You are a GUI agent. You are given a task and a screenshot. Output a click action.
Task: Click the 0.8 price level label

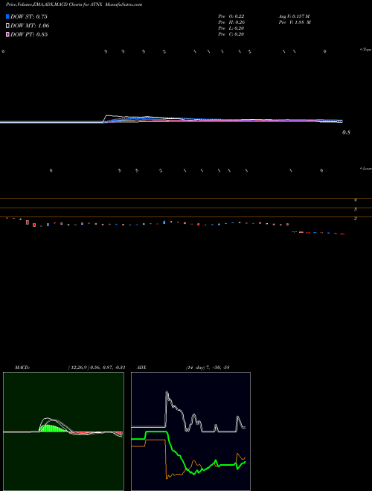coord(346,132)
